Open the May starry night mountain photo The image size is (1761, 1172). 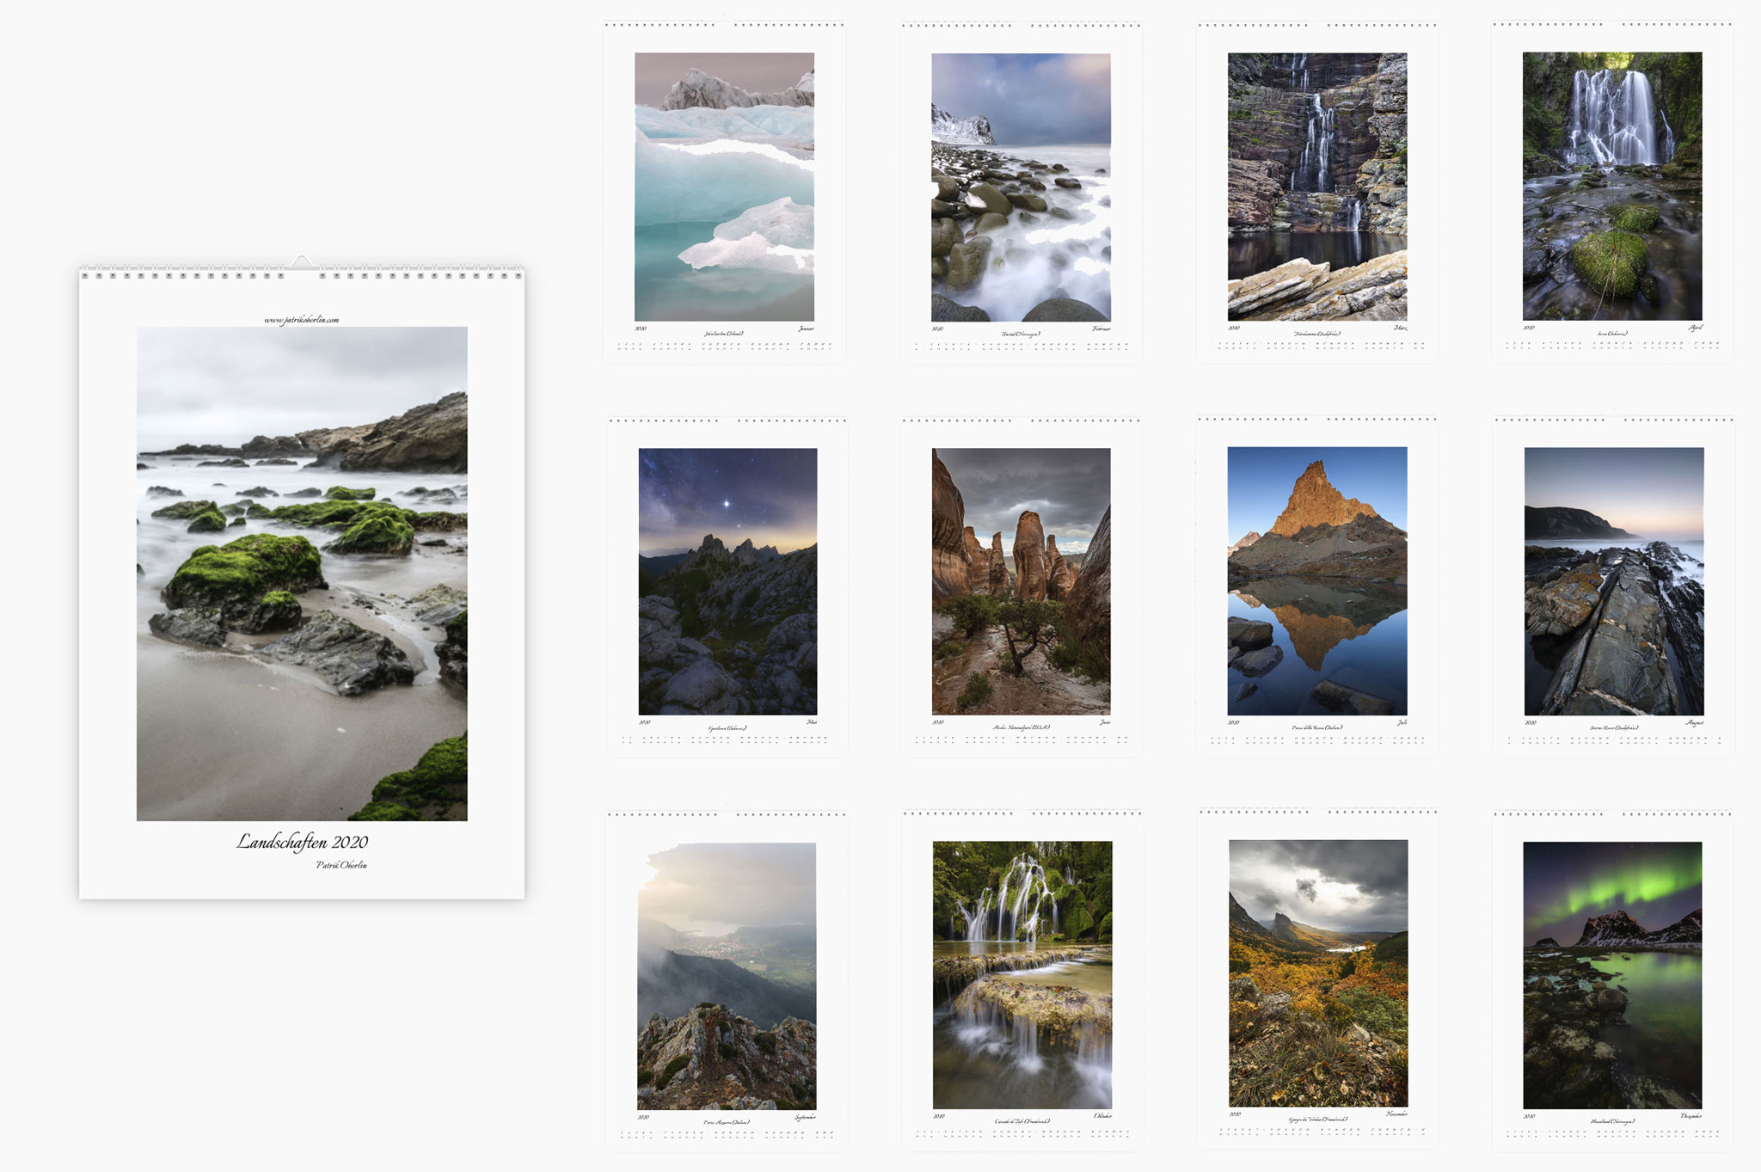[727, 581]
